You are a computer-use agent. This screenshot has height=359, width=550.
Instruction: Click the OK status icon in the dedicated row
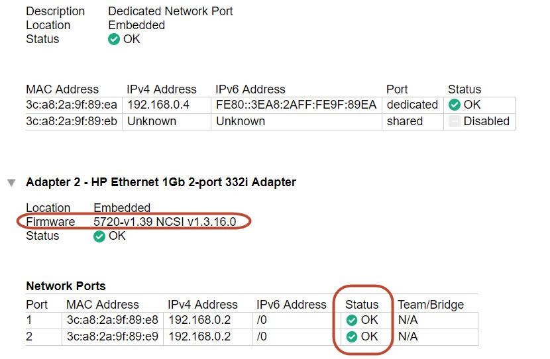pos(455,105)
